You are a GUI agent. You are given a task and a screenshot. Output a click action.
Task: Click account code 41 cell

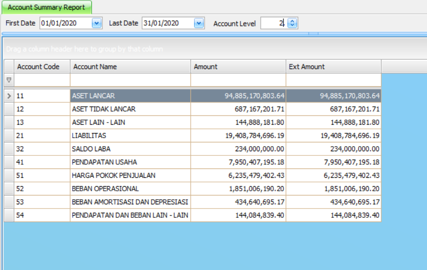(x=42, y=162)
